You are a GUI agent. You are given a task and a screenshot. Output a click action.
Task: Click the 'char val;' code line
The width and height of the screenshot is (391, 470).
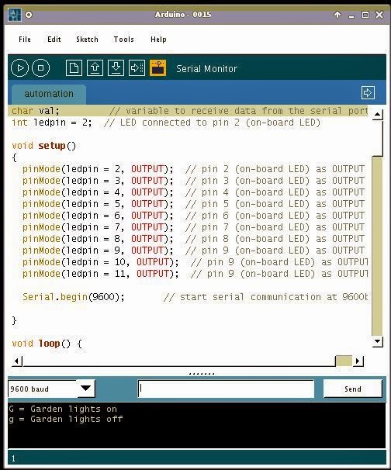tap(189, 111)
